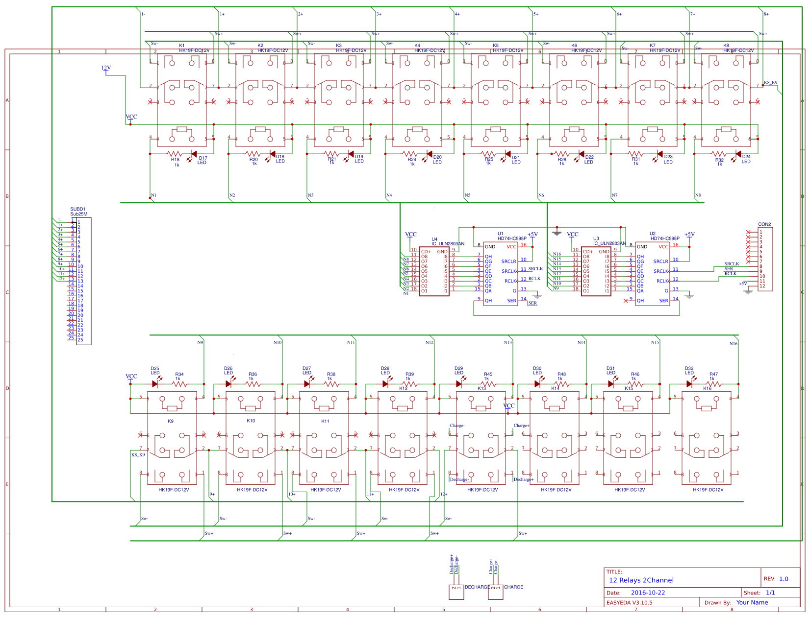810x617 pixels.
Task: Select the ground symbol below pin G of U1
Action: (x=537, y=296)
